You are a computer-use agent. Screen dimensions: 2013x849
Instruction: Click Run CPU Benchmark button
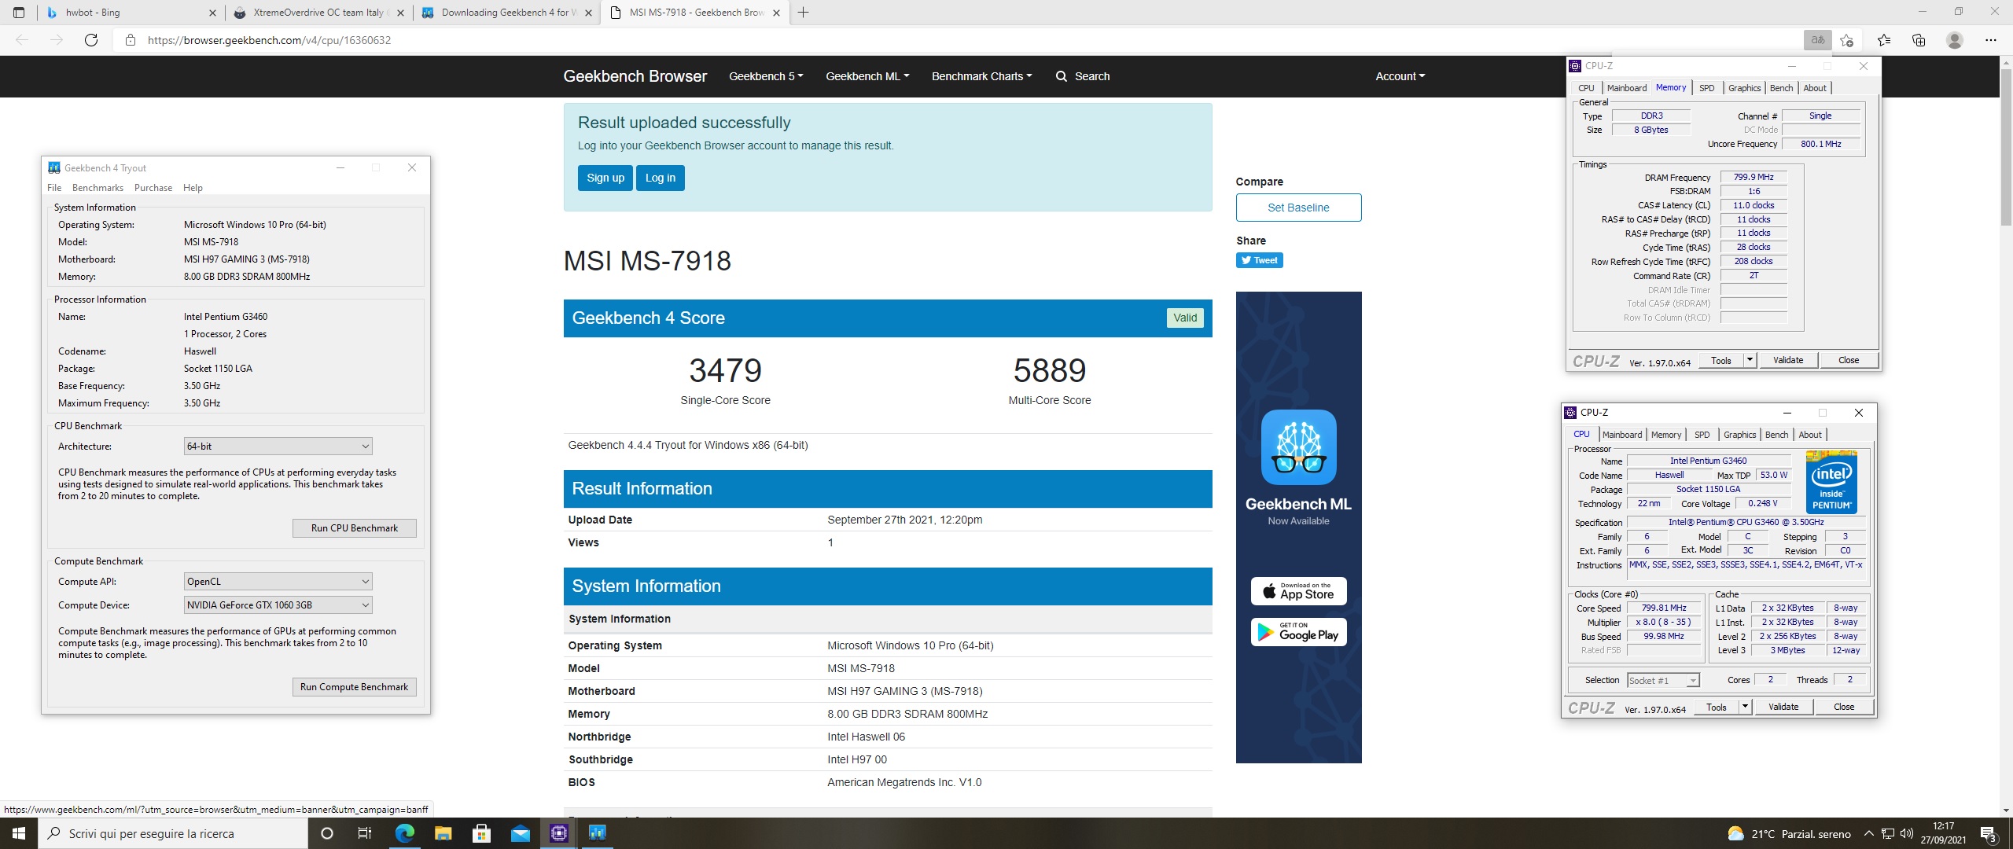pos(354,528)
